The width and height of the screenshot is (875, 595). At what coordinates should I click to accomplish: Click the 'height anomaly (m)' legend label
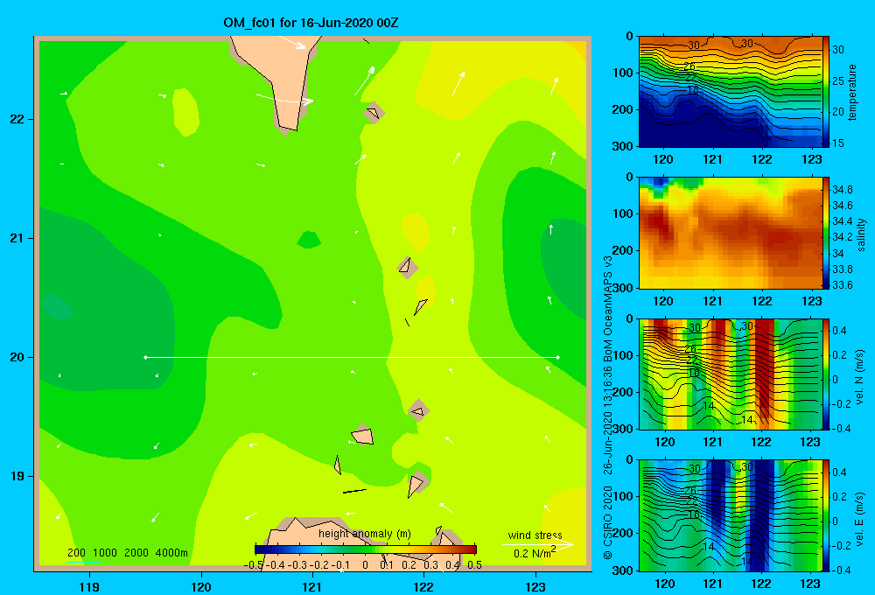tap(364, 534)
